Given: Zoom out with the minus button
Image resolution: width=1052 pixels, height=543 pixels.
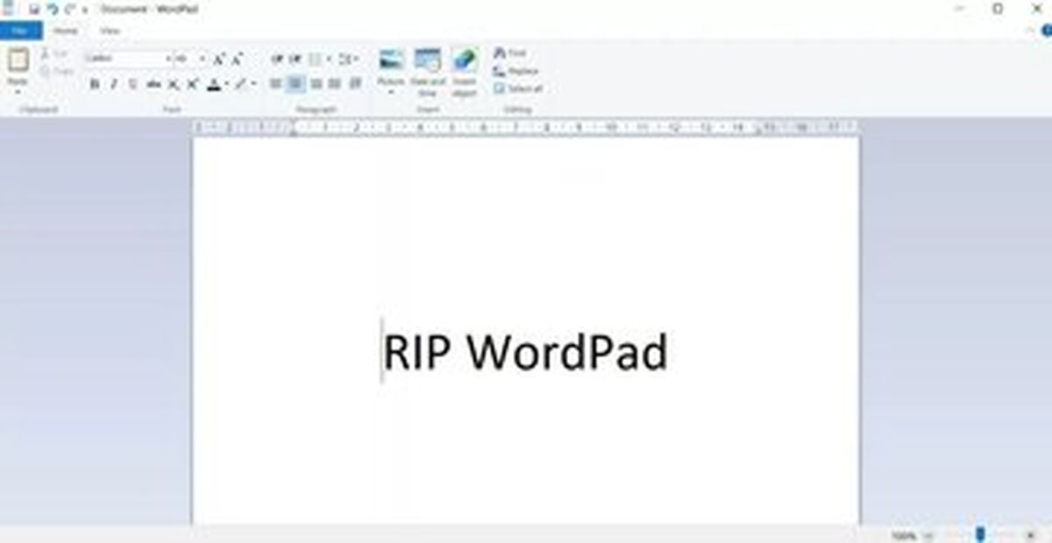Looking at the screenshot, I should [x=929, y=535].
